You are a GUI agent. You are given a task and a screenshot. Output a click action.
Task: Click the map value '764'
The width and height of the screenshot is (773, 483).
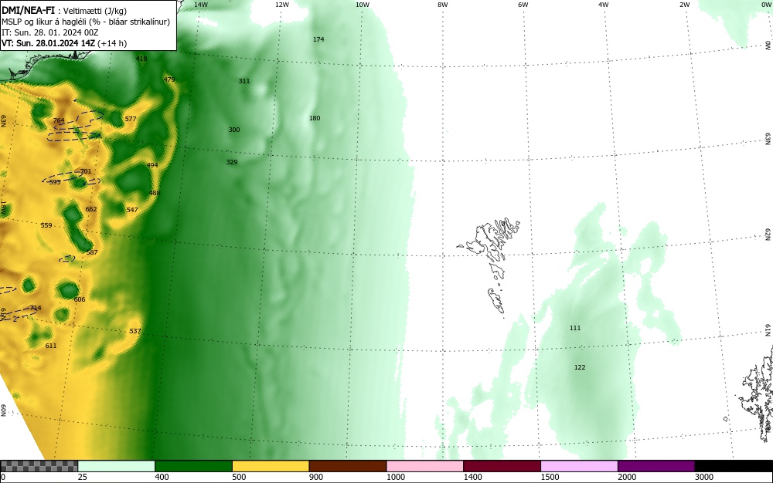pos(59,120)
